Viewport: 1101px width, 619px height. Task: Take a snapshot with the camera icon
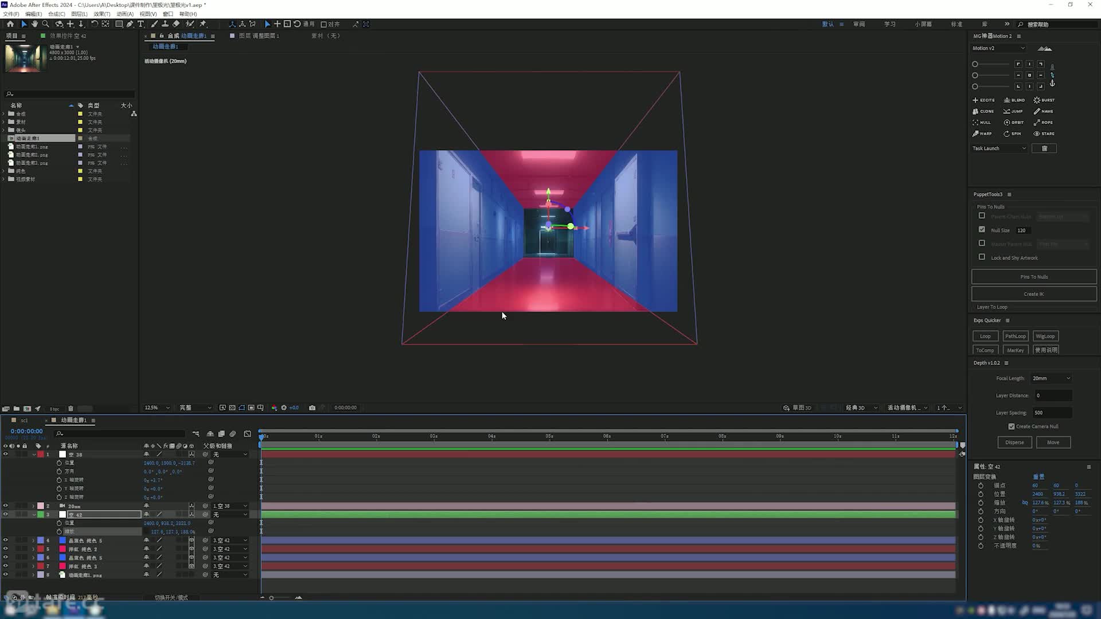pos(312,408)
